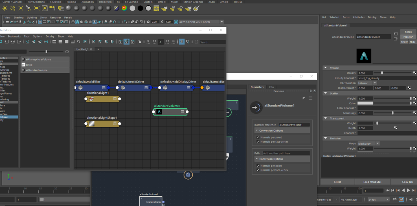Create a directional light from the shelf
The image size is (417, 206).
[13, 8]
